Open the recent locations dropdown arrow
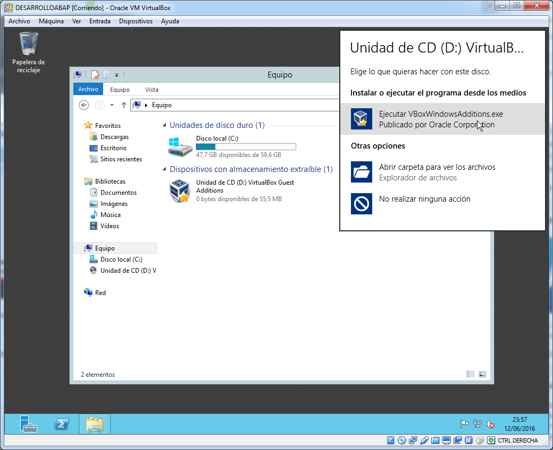 pyautogui.click(x=112, y=105)
